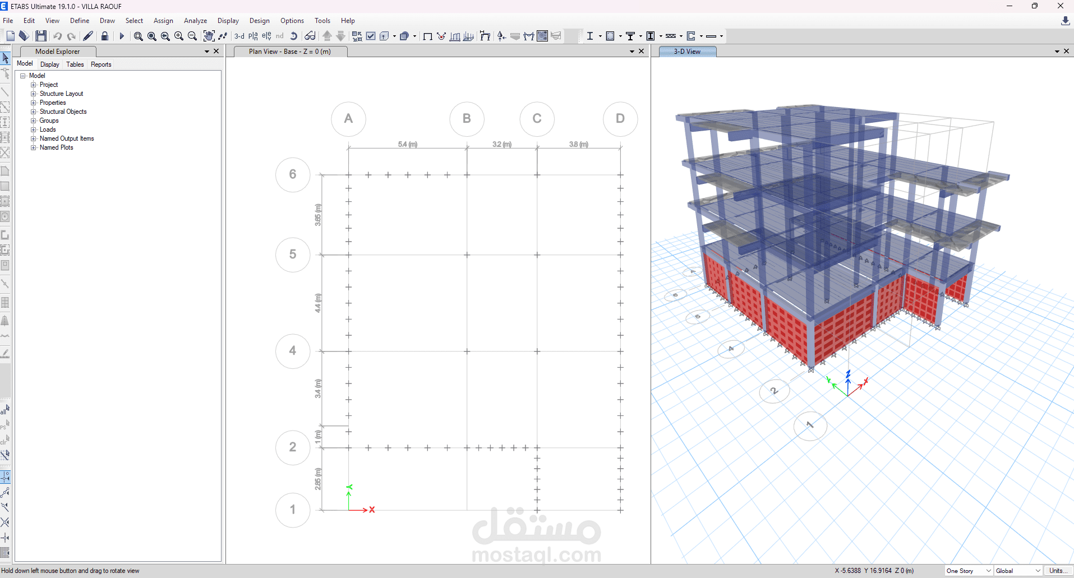Open Model Explorer panel options arrow
Image resolution: width=1074 pixels, height=578 pixels.
pos(207,52)
